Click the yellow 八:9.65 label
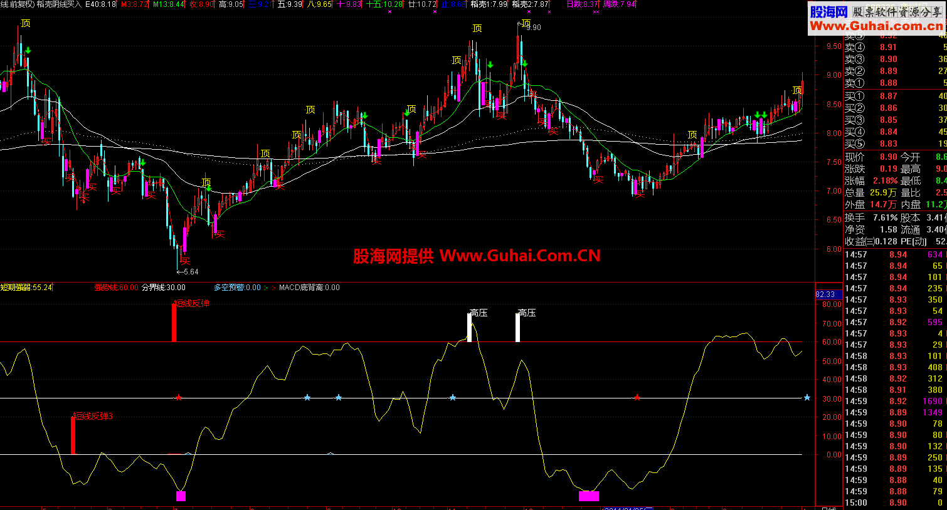Image resolution: width=947 pixels, height=510 pixels. (x=319, y=4)
